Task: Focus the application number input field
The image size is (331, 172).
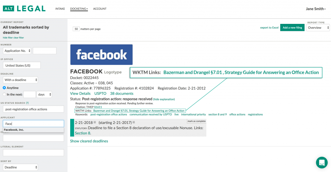Action: tap(45, 51)
